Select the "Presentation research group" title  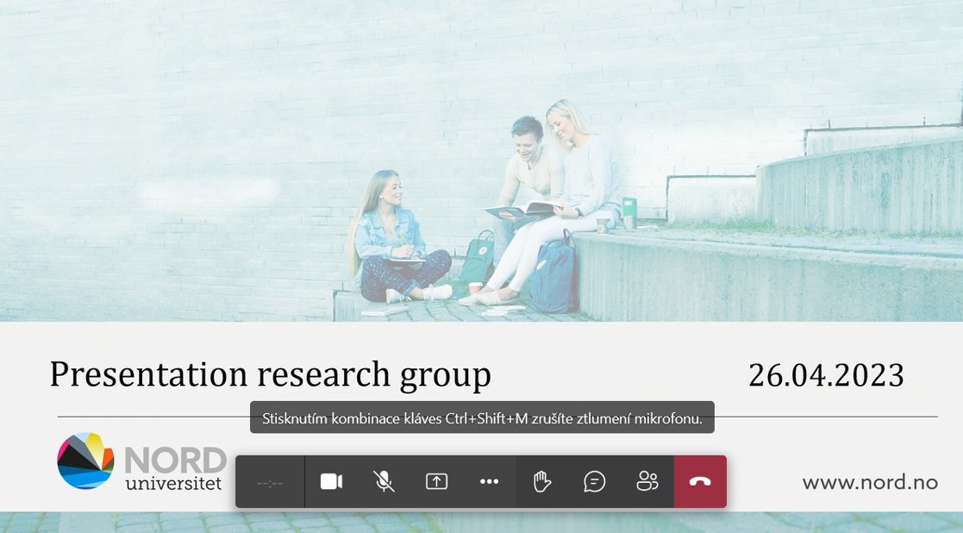270,375
